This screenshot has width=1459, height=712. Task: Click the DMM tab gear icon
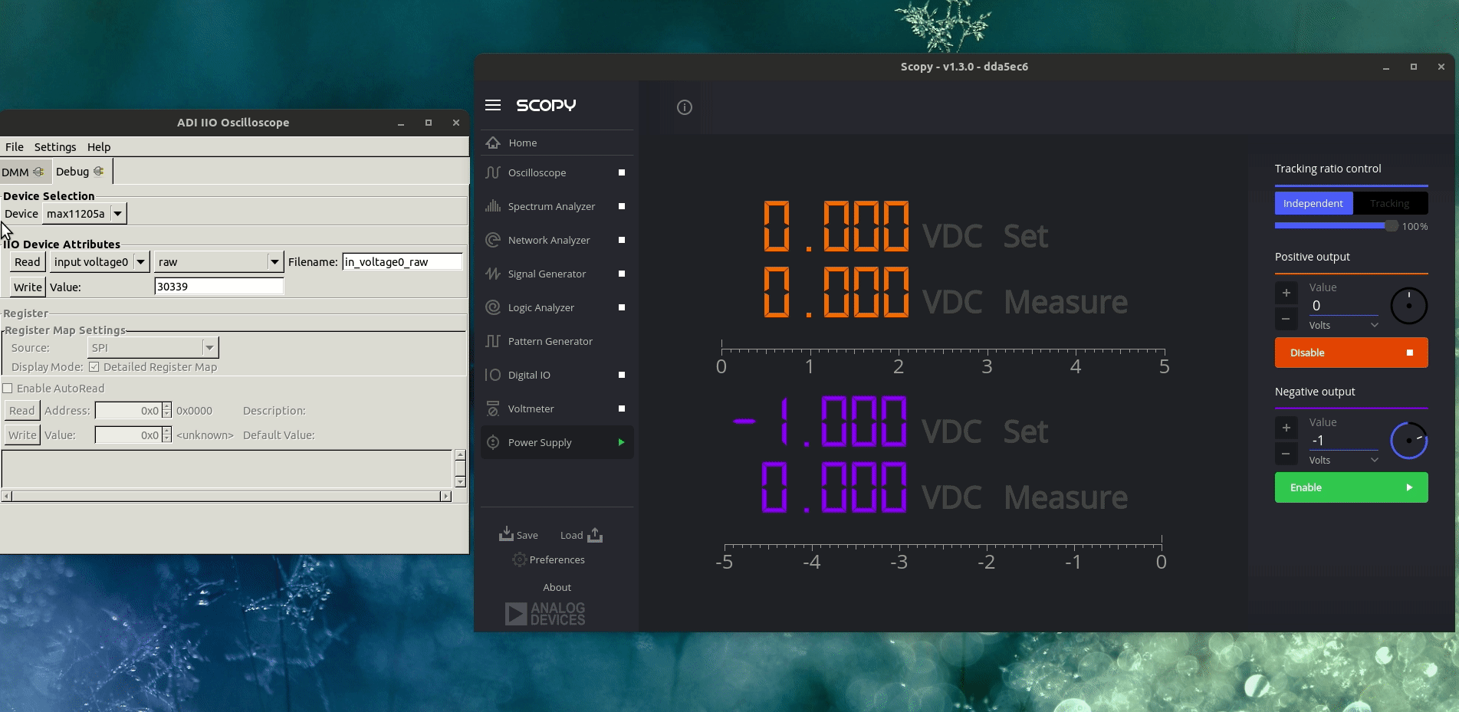tap(38, 172)
